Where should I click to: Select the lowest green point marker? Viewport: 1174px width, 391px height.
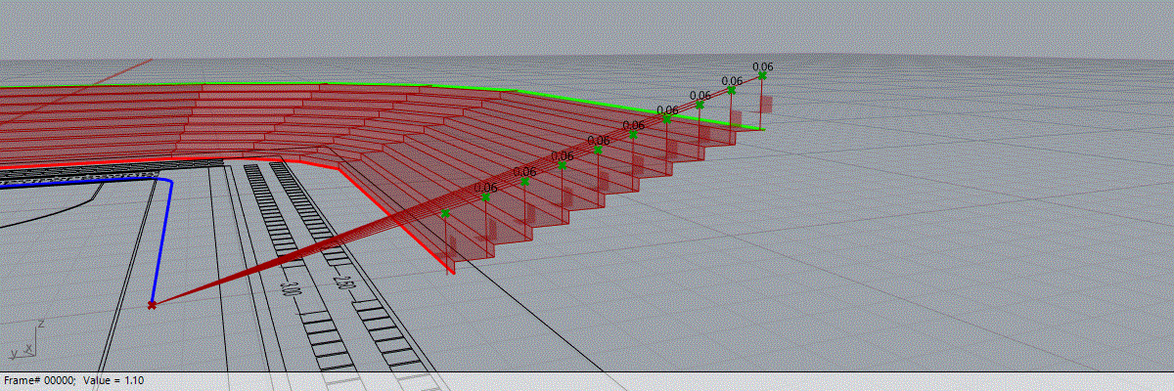445,212
